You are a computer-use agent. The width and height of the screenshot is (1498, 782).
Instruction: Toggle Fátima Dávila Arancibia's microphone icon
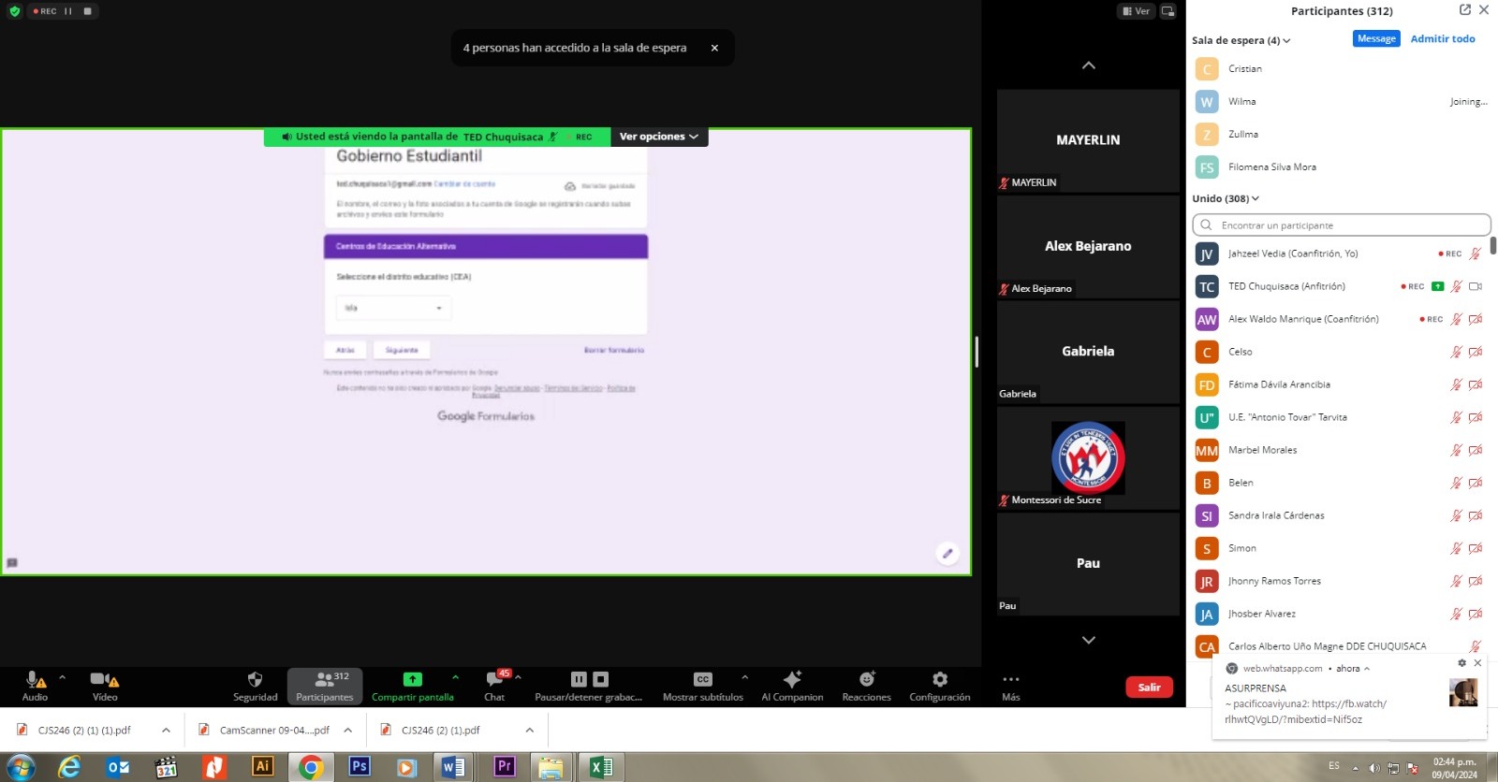(1456, 385)
